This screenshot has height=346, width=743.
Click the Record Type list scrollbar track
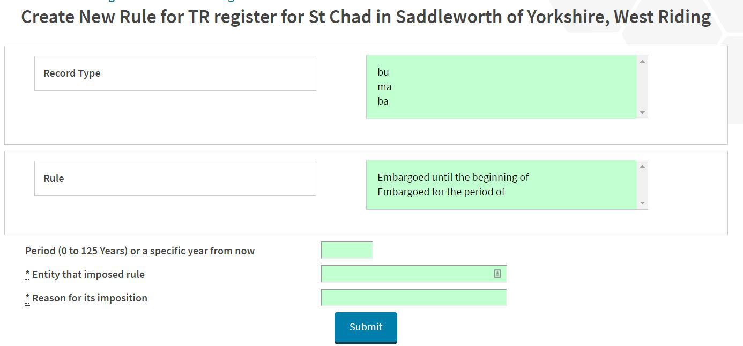click(642, 87)
